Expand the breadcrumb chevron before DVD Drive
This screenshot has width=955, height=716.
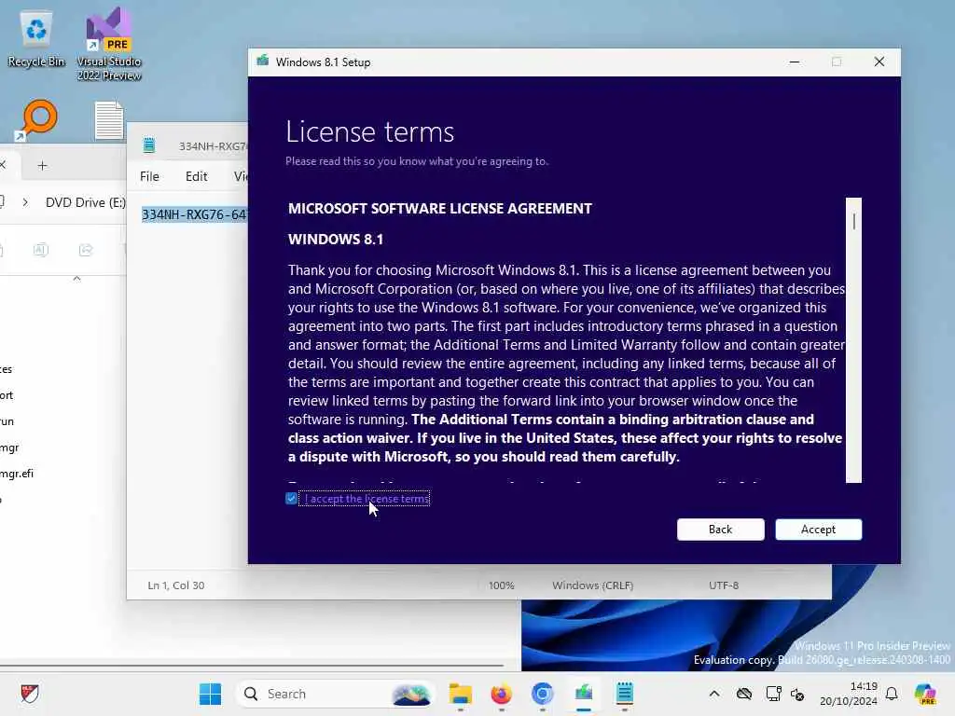point(25,202)
